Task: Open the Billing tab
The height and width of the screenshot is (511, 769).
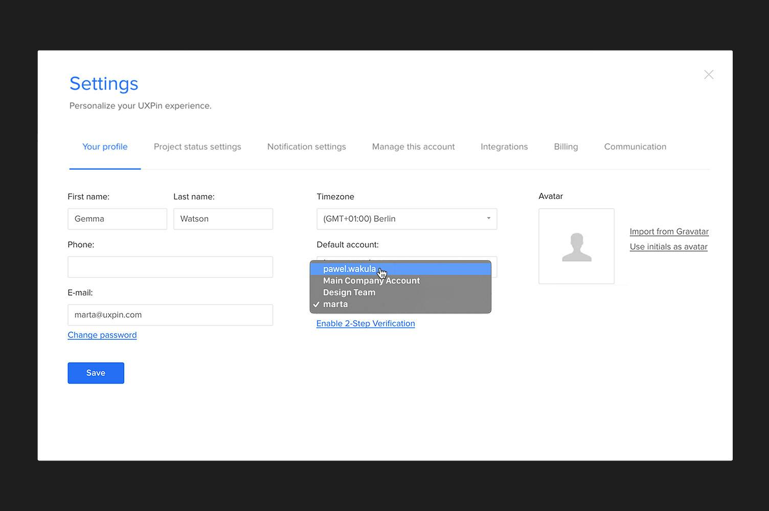Action: (x=566, y=147)
